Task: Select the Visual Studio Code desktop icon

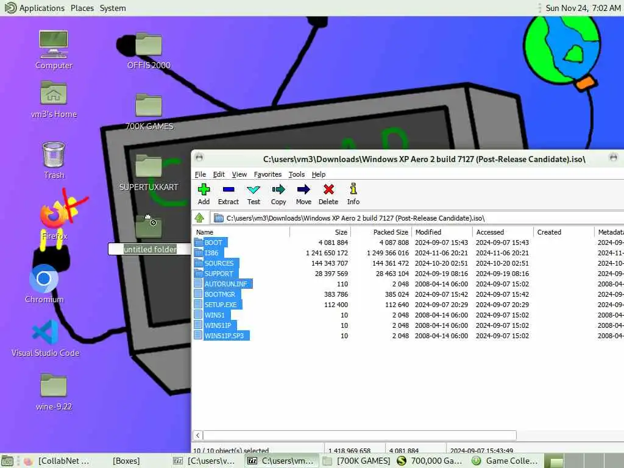Action: (45, 339)
